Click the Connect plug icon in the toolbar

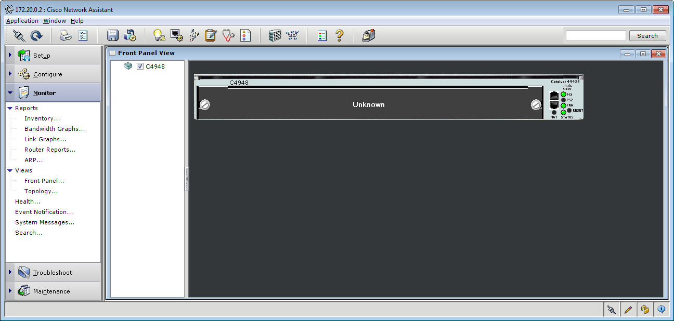tap(19, 35)
